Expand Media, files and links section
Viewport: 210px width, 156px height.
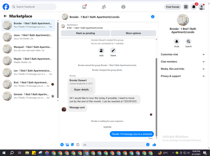pos(183,69)
